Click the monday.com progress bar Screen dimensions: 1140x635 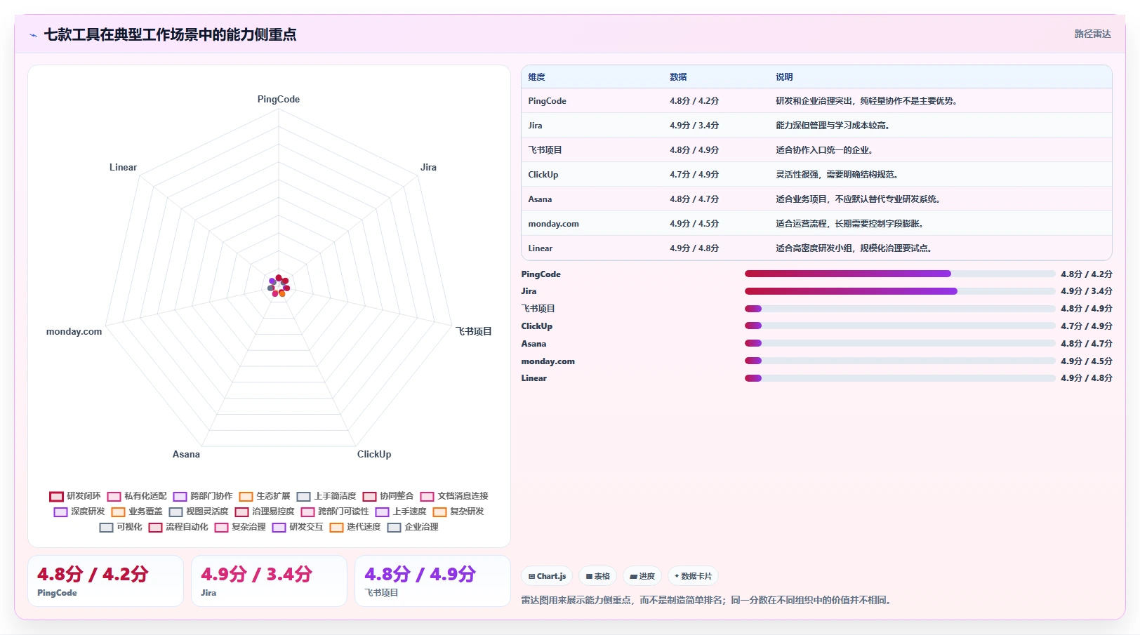point(900,361)
